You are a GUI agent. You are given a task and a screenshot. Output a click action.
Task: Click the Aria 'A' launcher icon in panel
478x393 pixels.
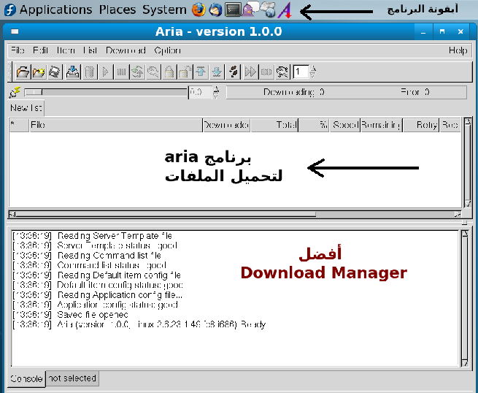point(285,10)
